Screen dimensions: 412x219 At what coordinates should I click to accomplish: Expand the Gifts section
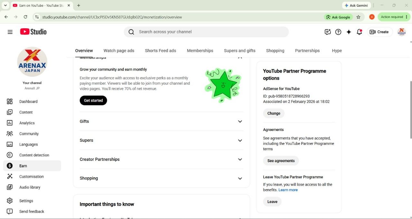[240, 121]
